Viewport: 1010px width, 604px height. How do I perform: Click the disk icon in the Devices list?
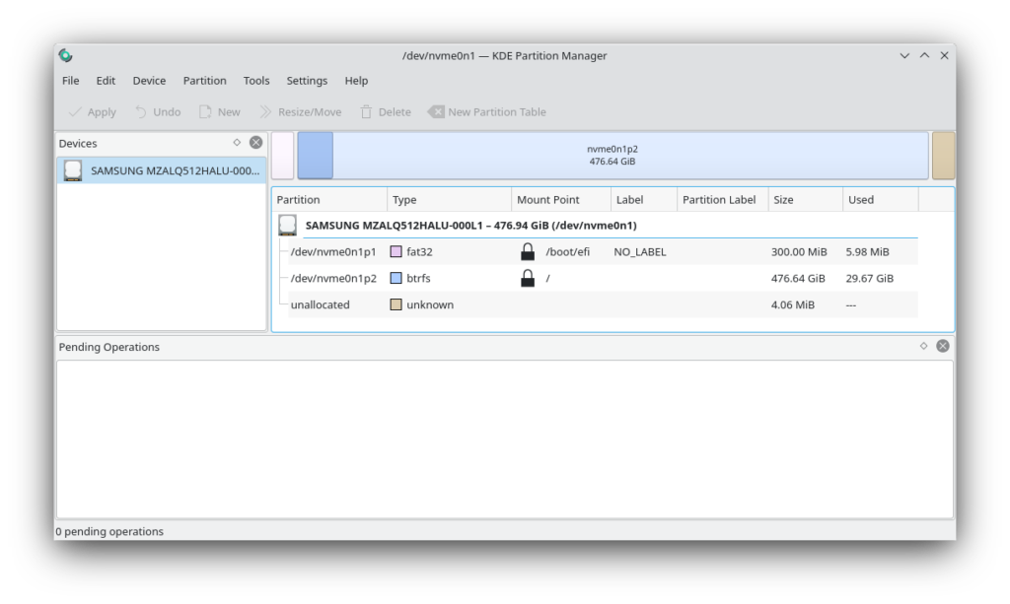tap(73, 170)
